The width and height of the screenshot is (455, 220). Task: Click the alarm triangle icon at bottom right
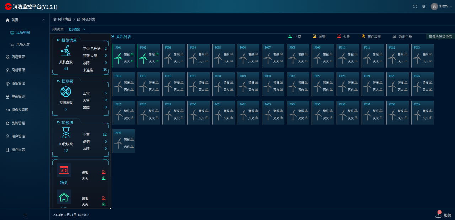tap(439, 215)
